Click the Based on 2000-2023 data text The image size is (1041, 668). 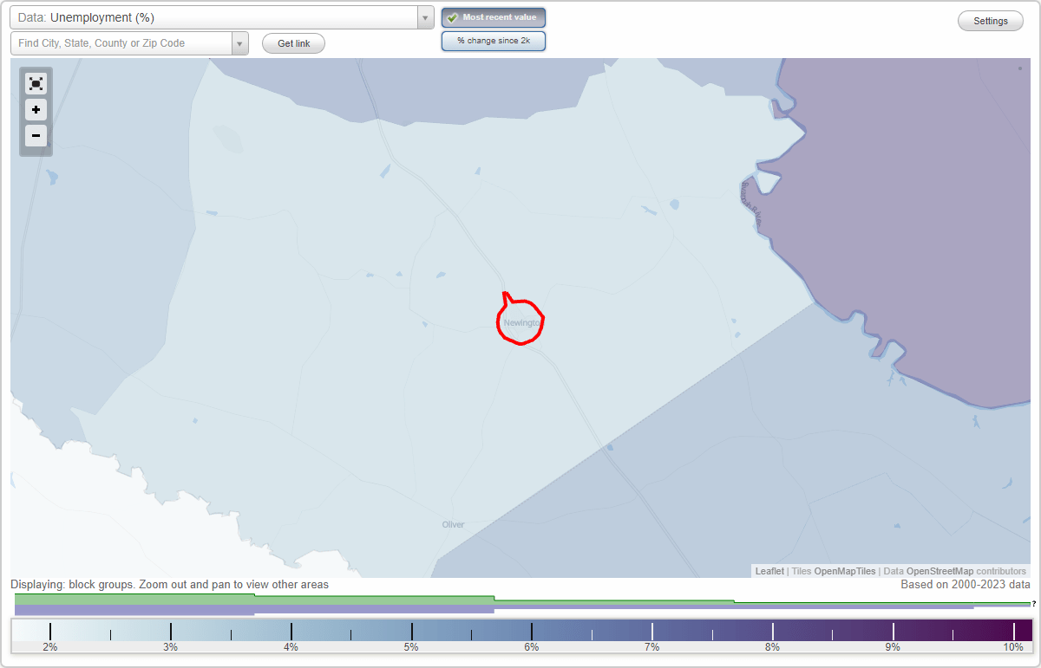(966, 585)
